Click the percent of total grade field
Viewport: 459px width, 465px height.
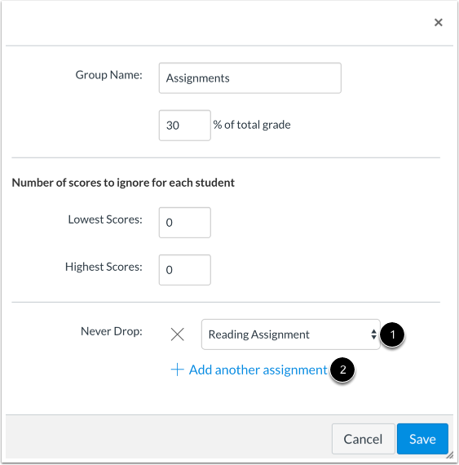[184, 126]
